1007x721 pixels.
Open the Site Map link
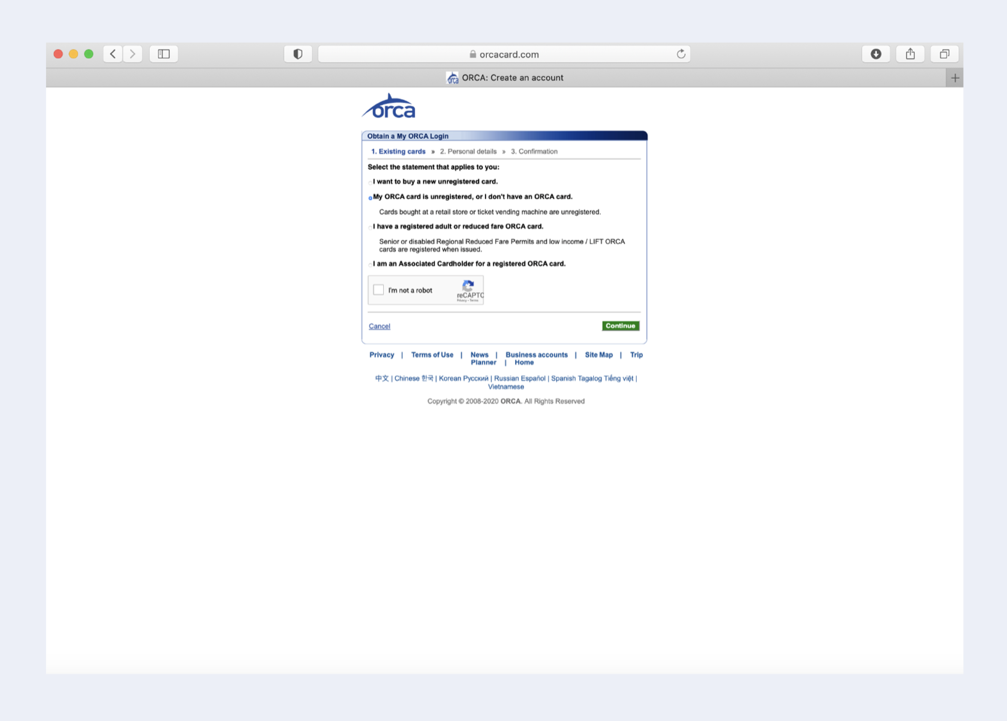(599, 355)
